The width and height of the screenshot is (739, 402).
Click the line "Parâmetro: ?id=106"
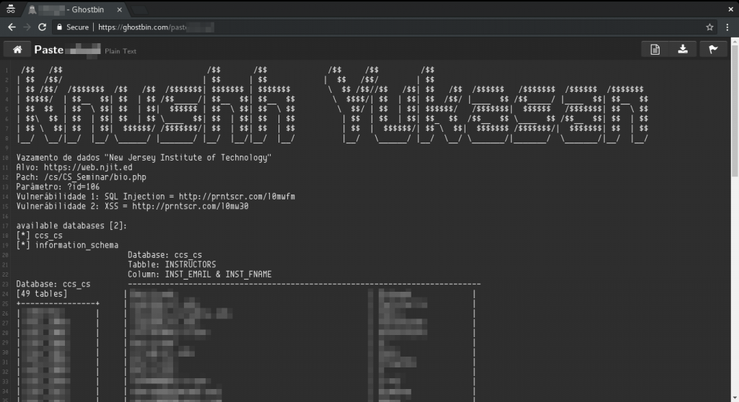click(x=58, y=187)
